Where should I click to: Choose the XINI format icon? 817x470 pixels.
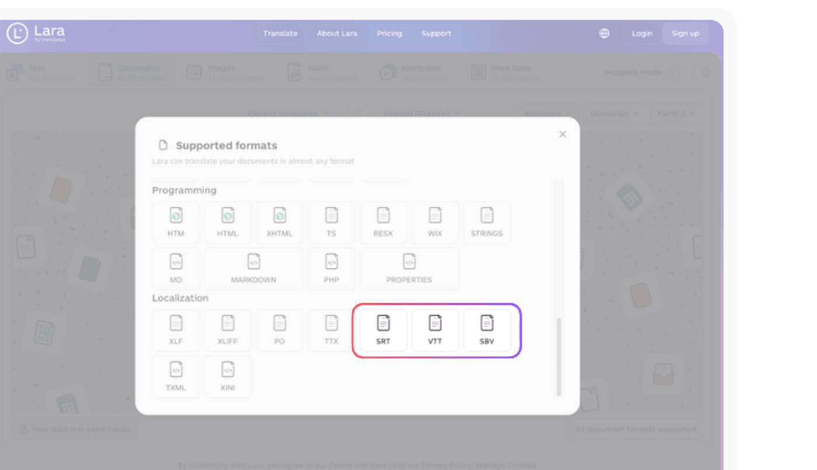coord(228,377)
